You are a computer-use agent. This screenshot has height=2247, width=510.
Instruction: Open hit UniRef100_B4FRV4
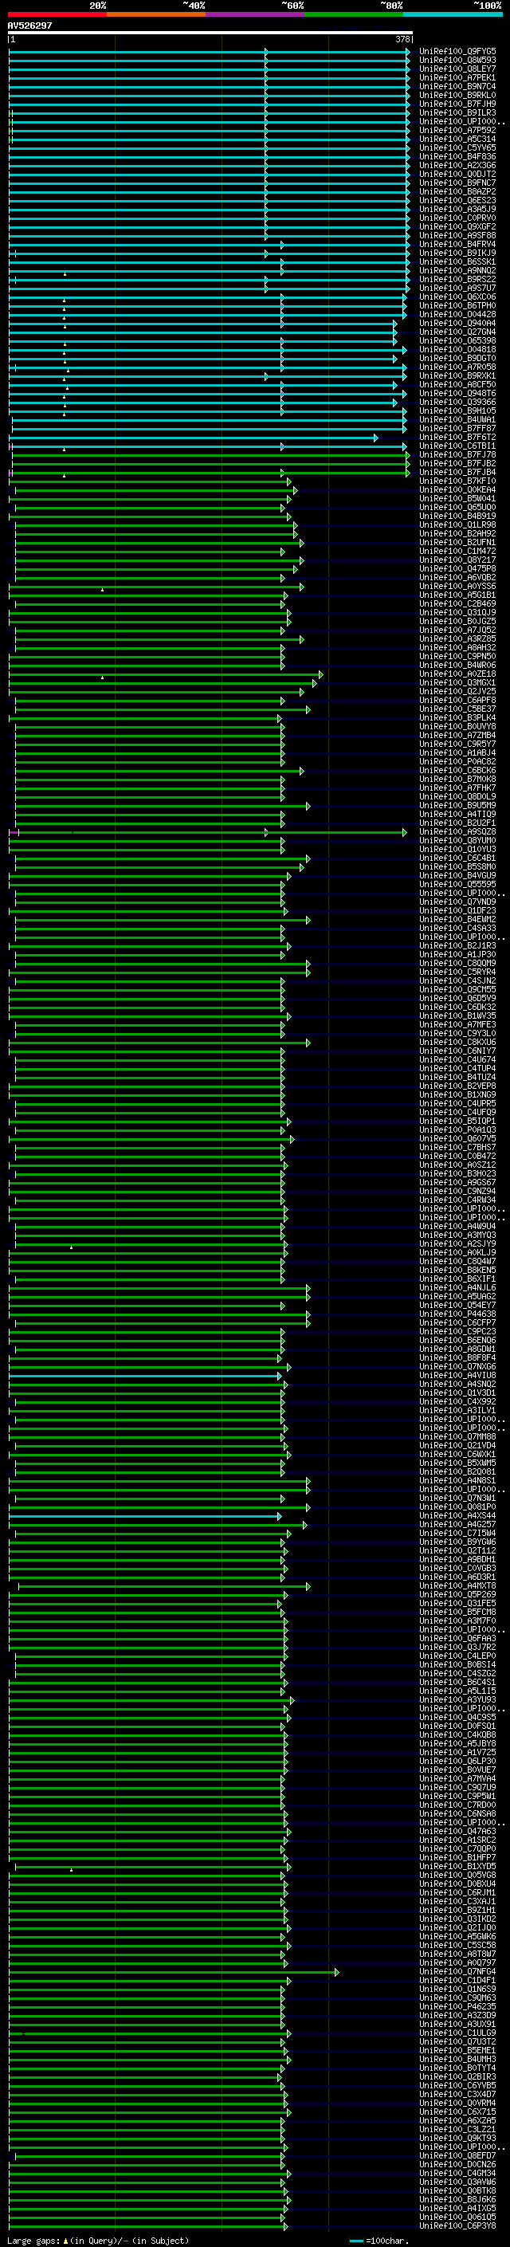(457, 244)
